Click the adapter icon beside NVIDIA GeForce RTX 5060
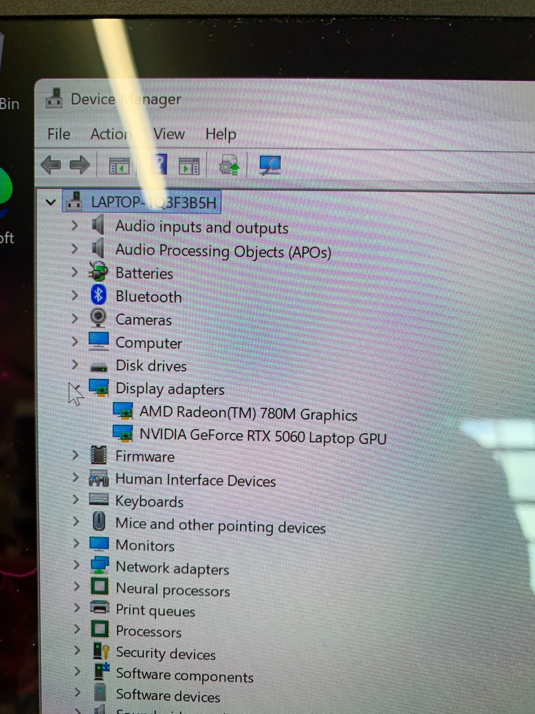Image resolution: width=535 pixels, height=714 pixels. pos(123,433)
